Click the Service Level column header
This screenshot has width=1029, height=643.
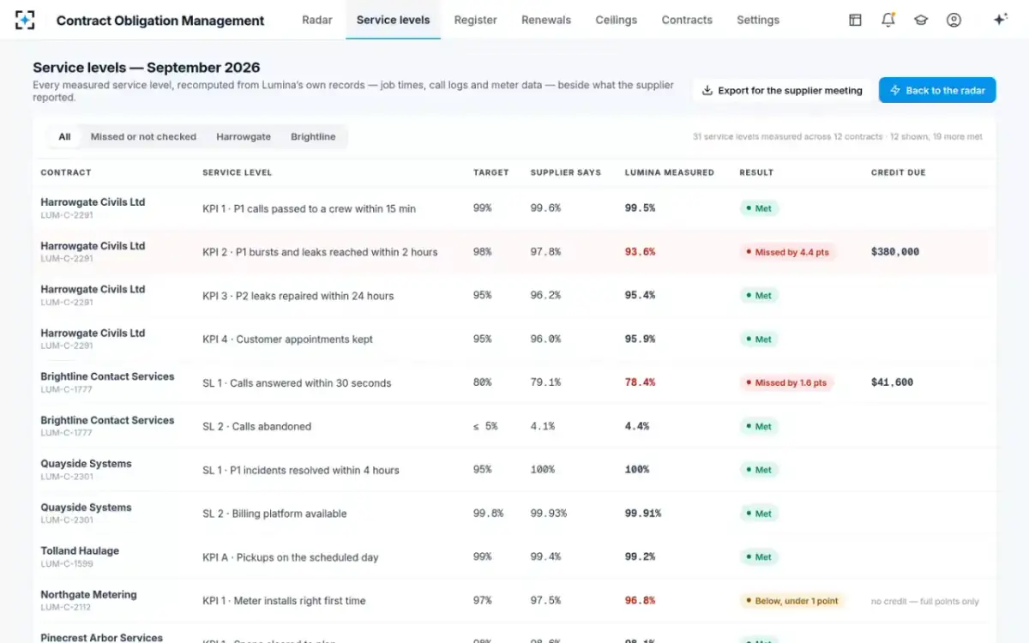(x=238, y=172)
